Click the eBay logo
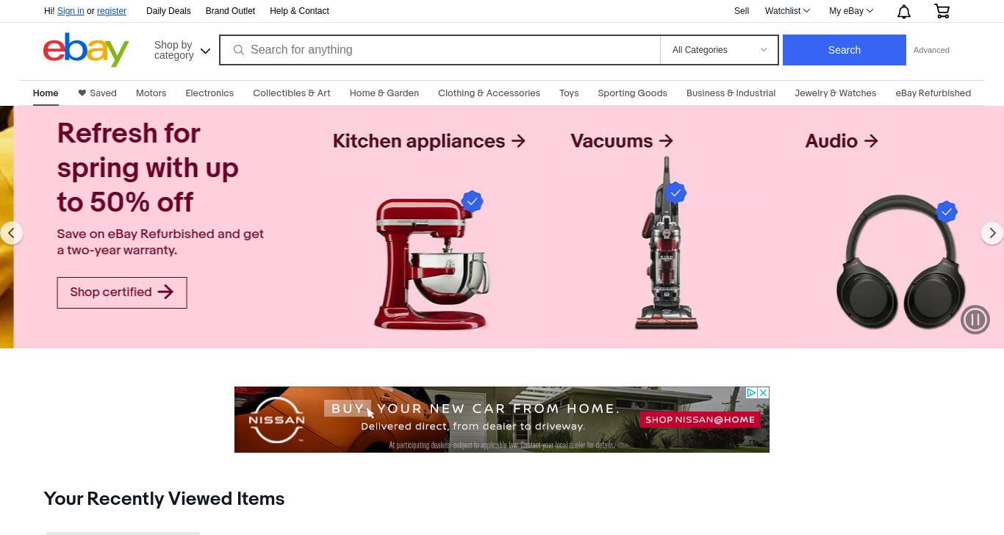Screen dimensions: 1004x535 [86, 50]
